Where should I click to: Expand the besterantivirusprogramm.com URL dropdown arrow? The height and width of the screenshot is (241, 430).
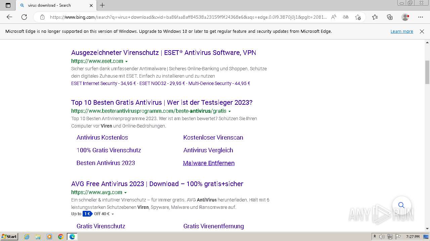[229, 111]
